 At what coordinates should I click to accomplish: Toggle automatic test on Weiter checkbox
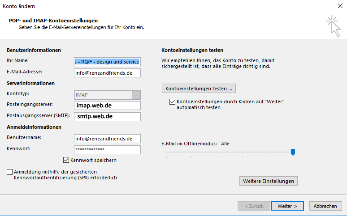pos(172,102)
